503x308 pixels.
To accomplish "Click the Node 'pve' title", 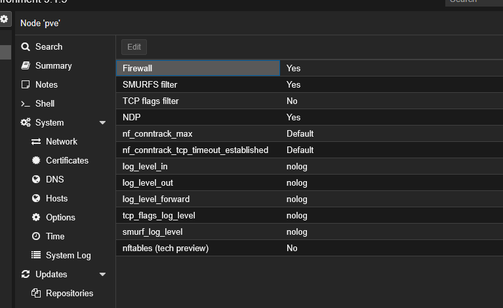I will [x=40, y=23].
